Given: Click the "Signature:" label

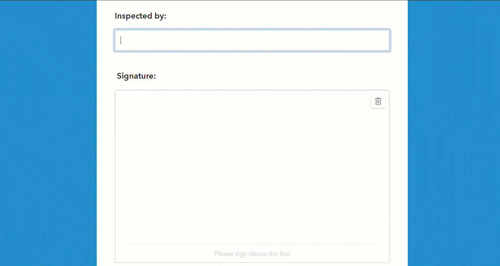Looking at the screenshot, I should (x=136, y=76).
